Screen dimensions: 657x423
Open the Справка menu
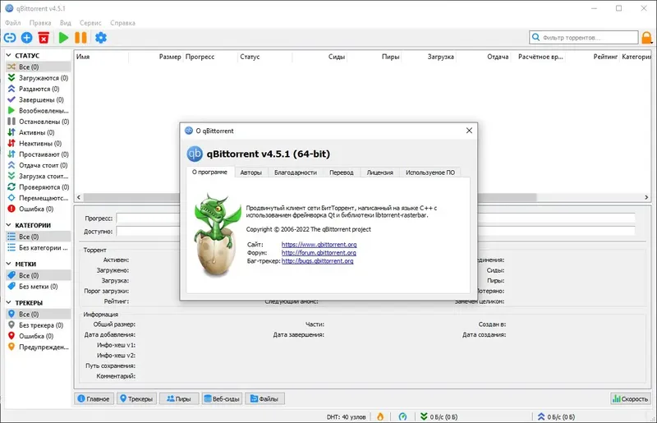(x=122, y=23)
